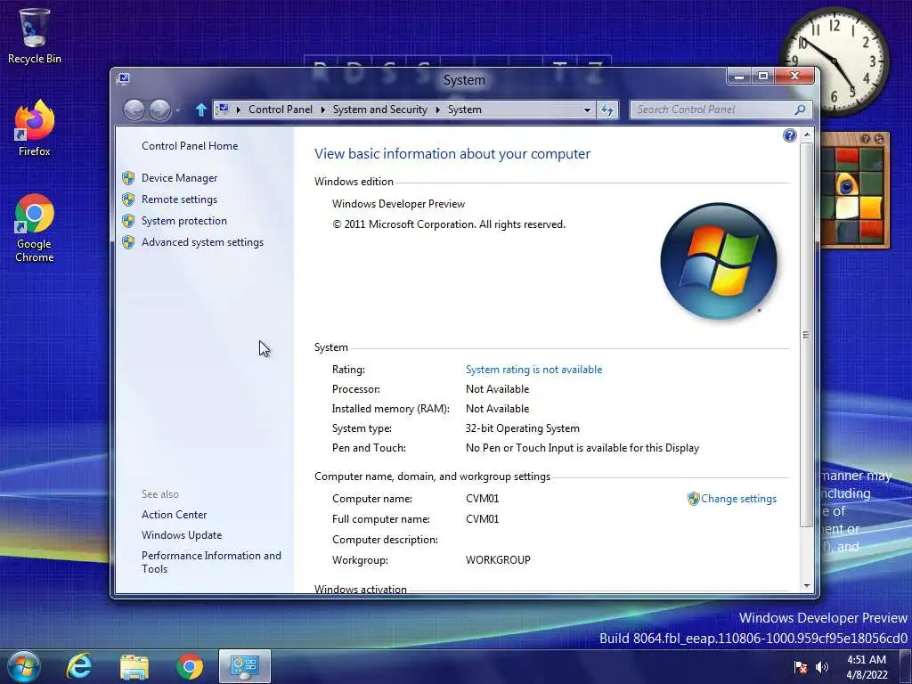Click the Back navigation arrow
The image size is (912, 684).
pos(134,110)
